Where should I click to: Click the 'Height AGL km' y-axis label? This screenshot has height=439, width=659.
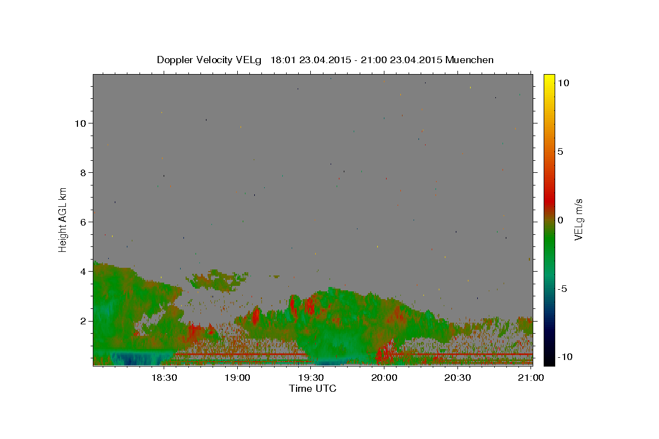[x=63, y=219]
